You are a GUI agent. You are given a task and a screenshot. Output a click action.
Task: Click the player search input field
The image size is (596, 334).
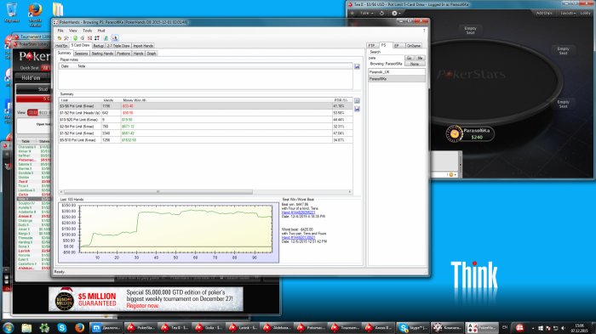coord(386,58)
